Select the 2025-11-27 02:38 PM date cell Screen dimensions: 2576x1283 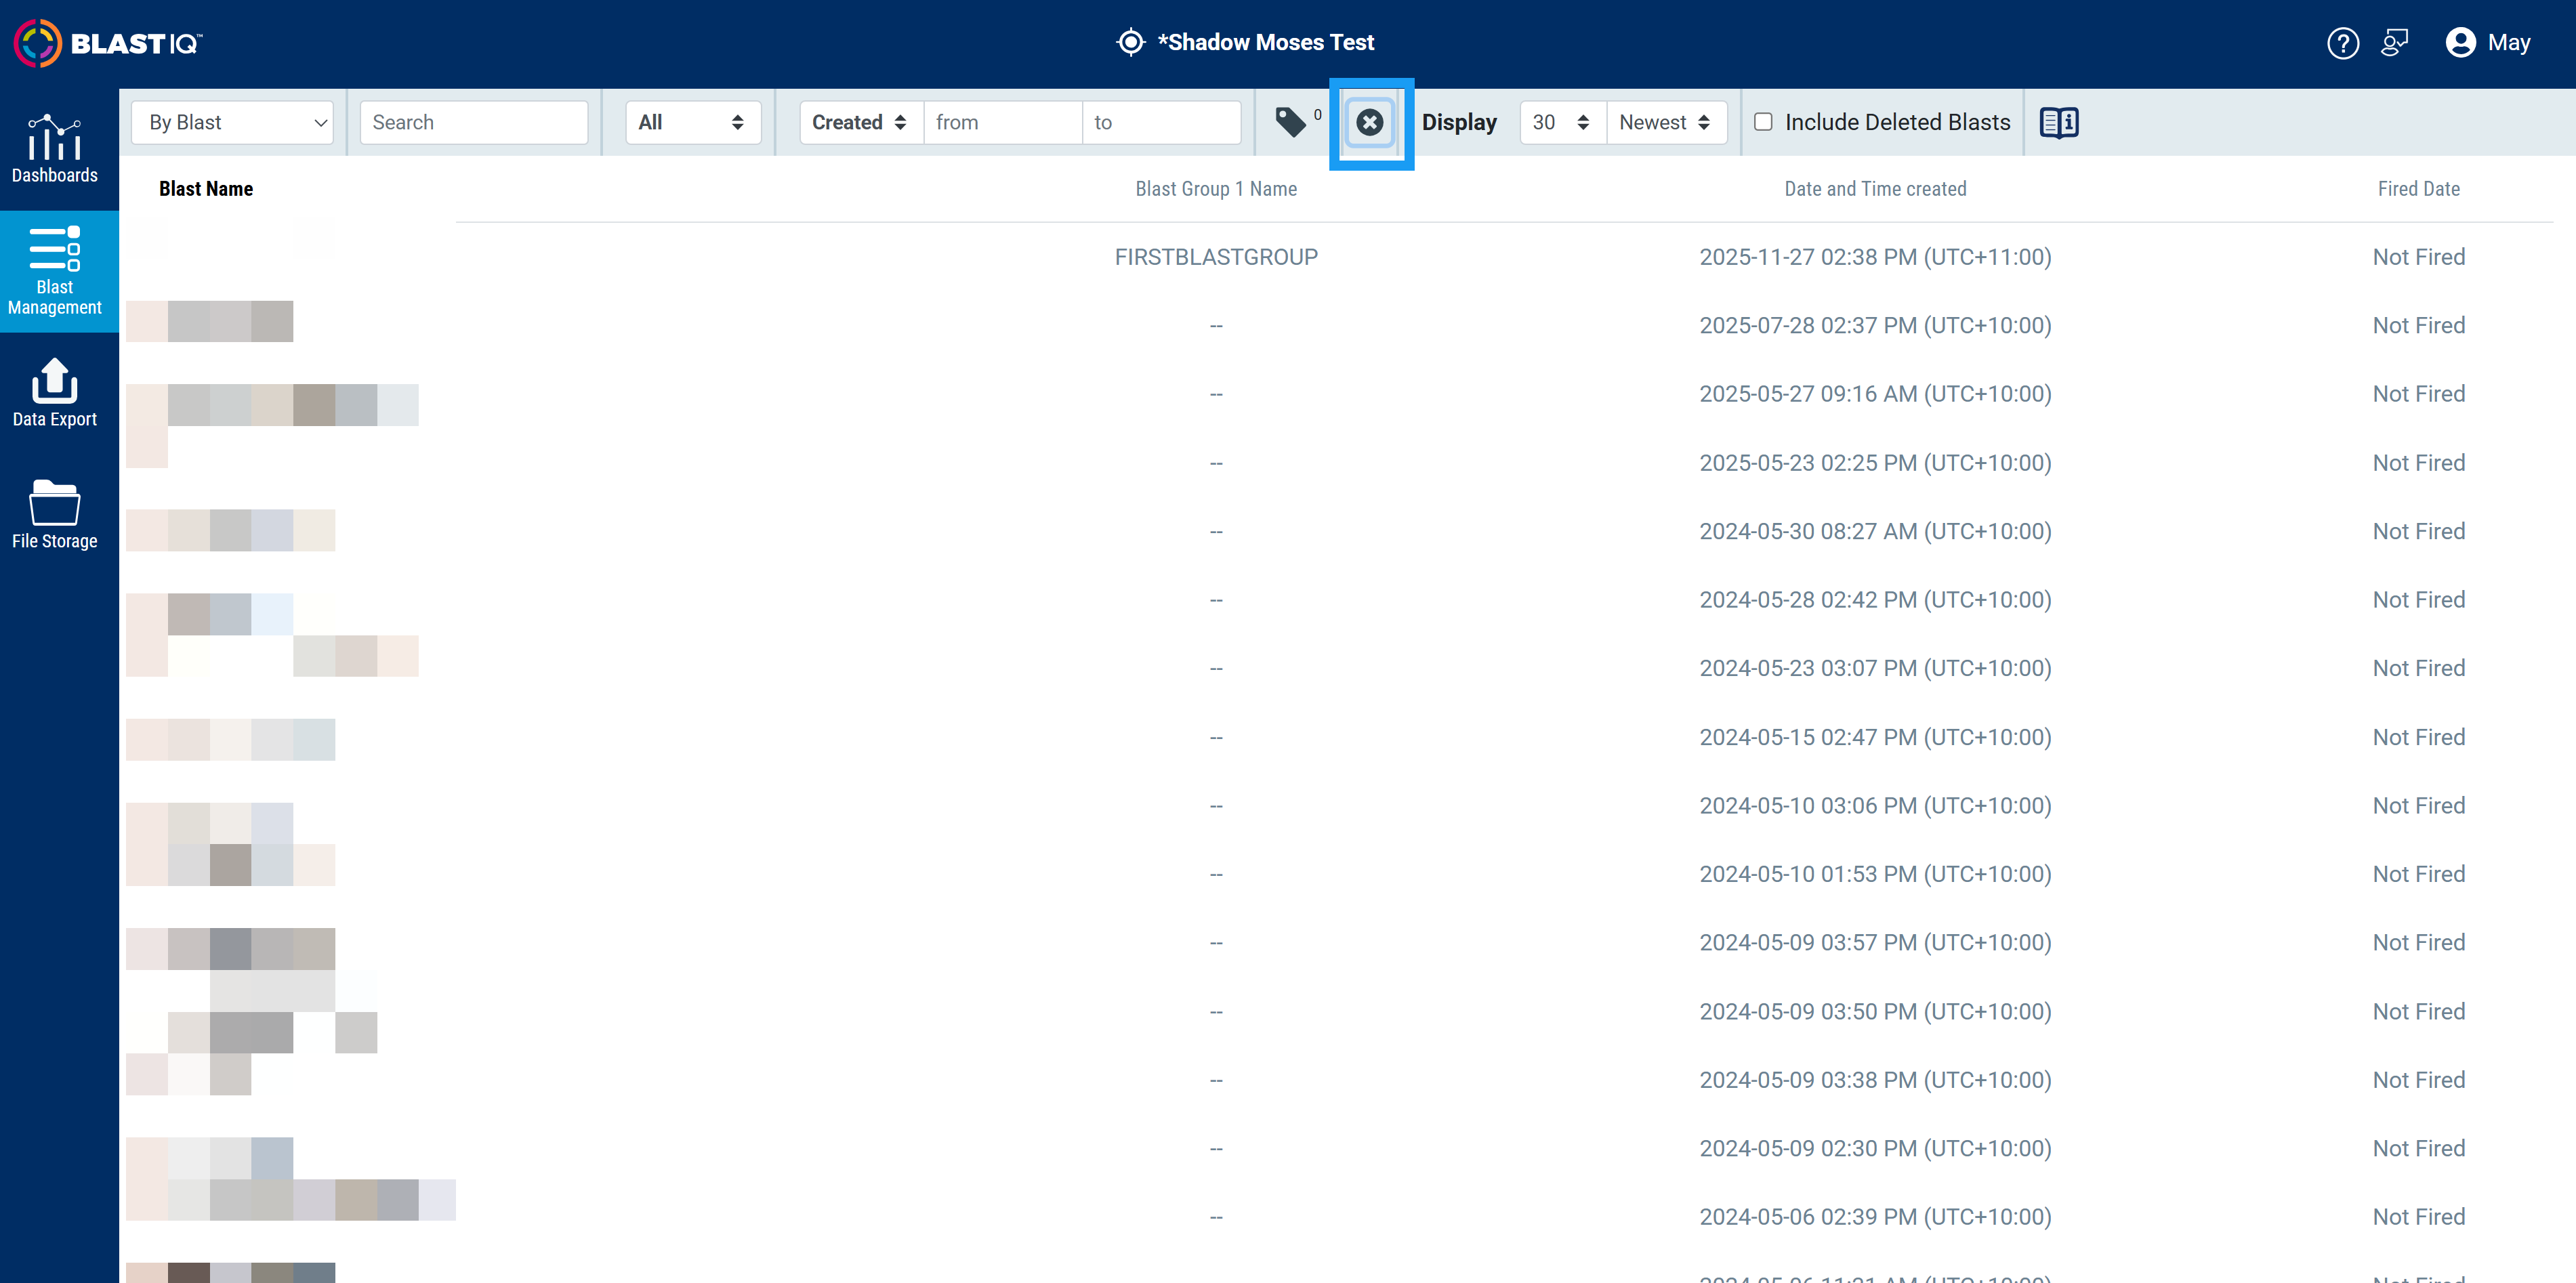point(1875,257)
